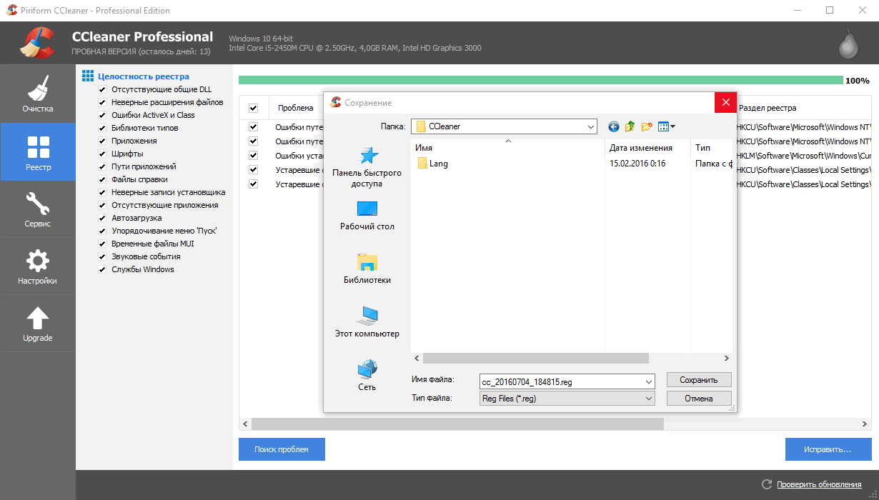879x500 pixels.
Task: Select Этот компьютер location
Action: point(367,322)
